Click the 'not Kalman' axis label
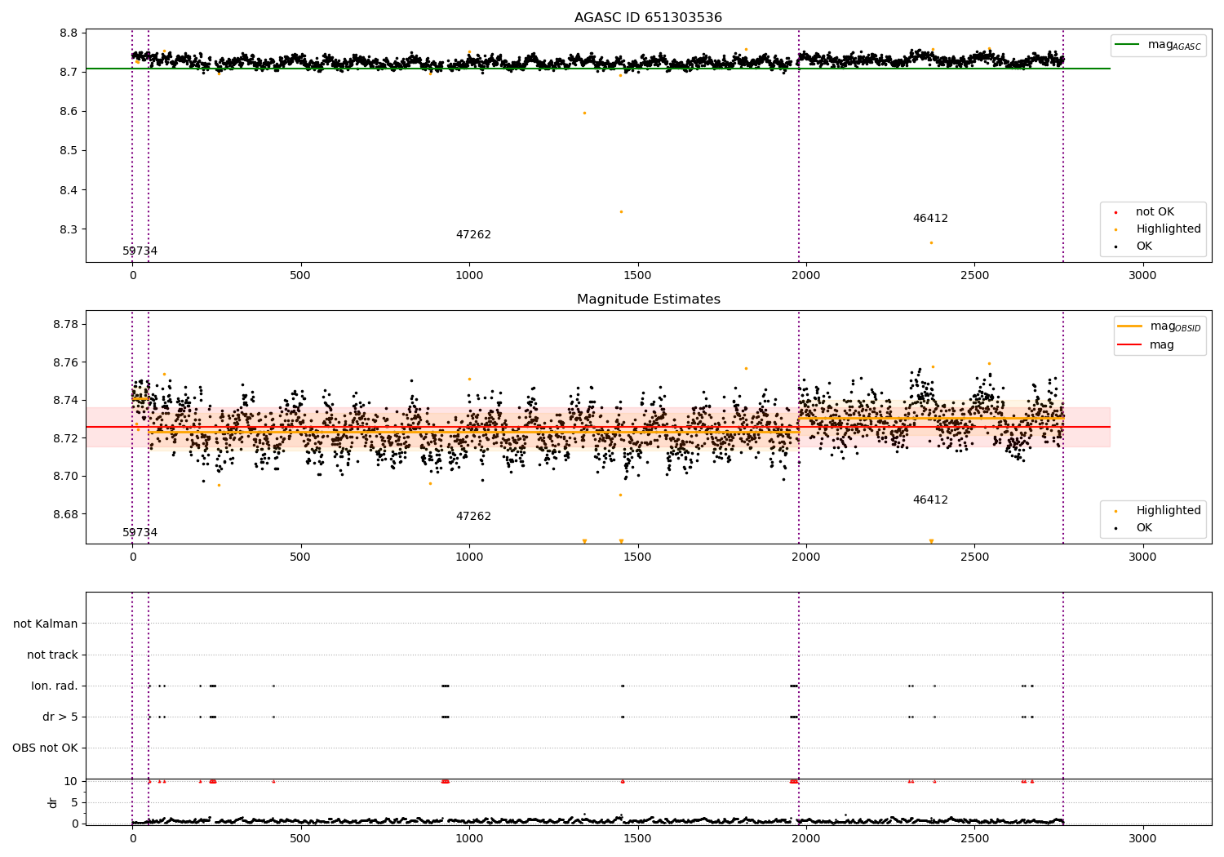Screen dimensions: 1224x857 [x=46, y=624]
